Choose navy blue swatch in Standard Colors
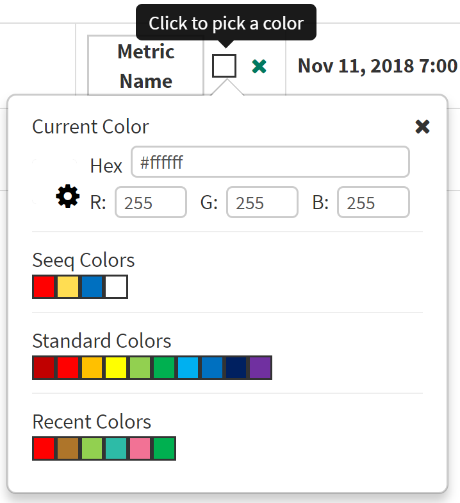460x503 pixels. (x=236, y=368)
